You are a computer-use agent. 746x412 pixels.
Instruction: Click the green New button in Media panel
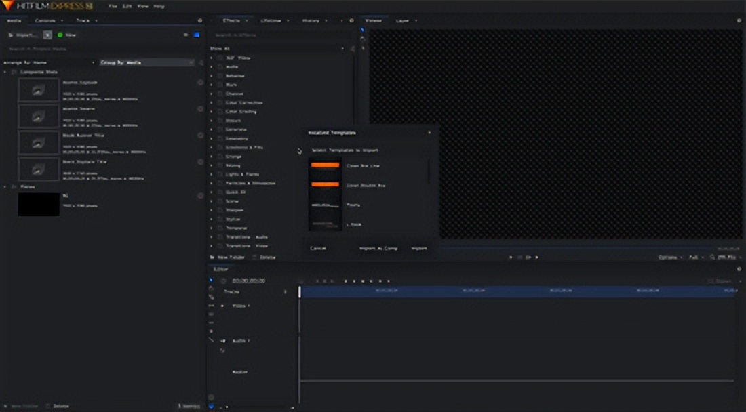point(66,35)
